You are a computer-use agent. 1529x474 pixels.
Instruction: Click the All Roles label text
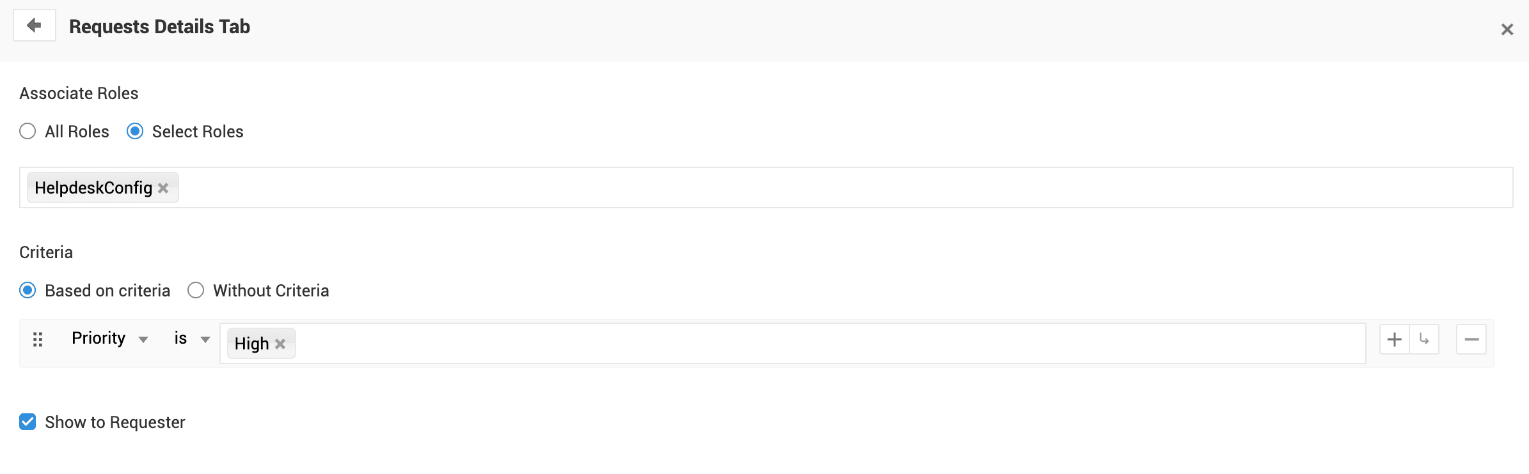tap(77, 132)
